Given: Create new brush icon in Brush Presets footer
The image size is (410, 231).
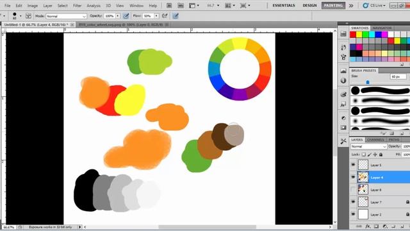Looking at the screenshot, I should click(402, 133).
